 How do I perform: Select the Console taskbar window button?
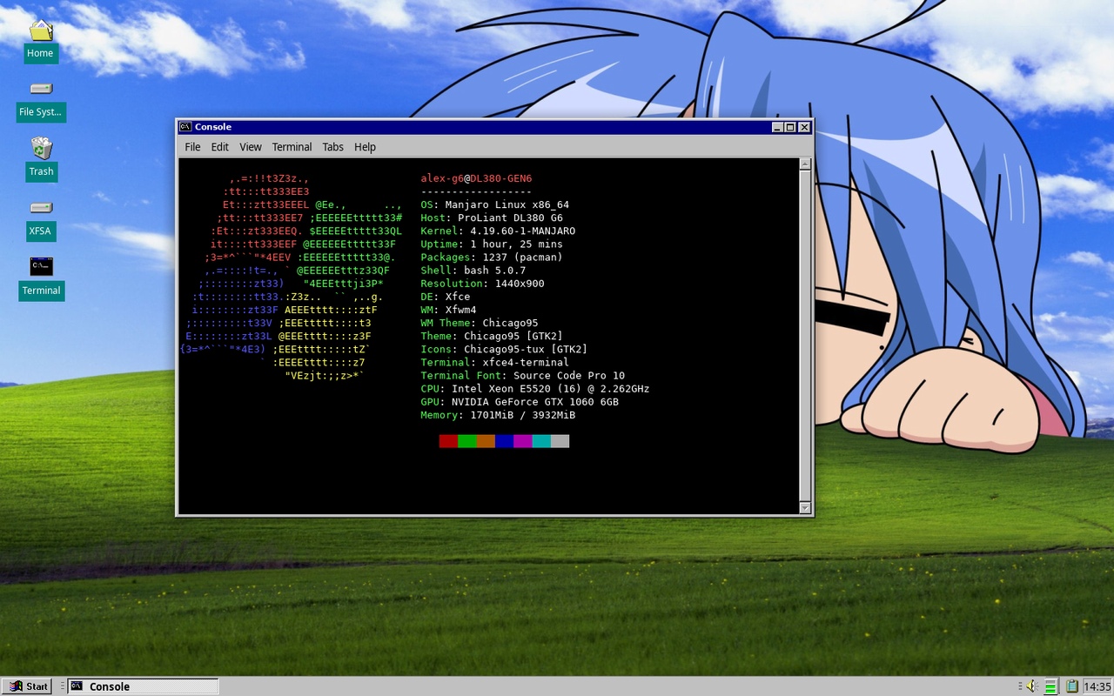[x=143, y=686]
